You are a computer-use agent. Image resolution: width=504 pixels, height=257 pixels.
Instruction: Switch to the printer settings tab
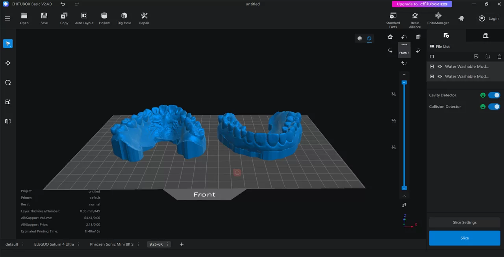tap(485, 35)
